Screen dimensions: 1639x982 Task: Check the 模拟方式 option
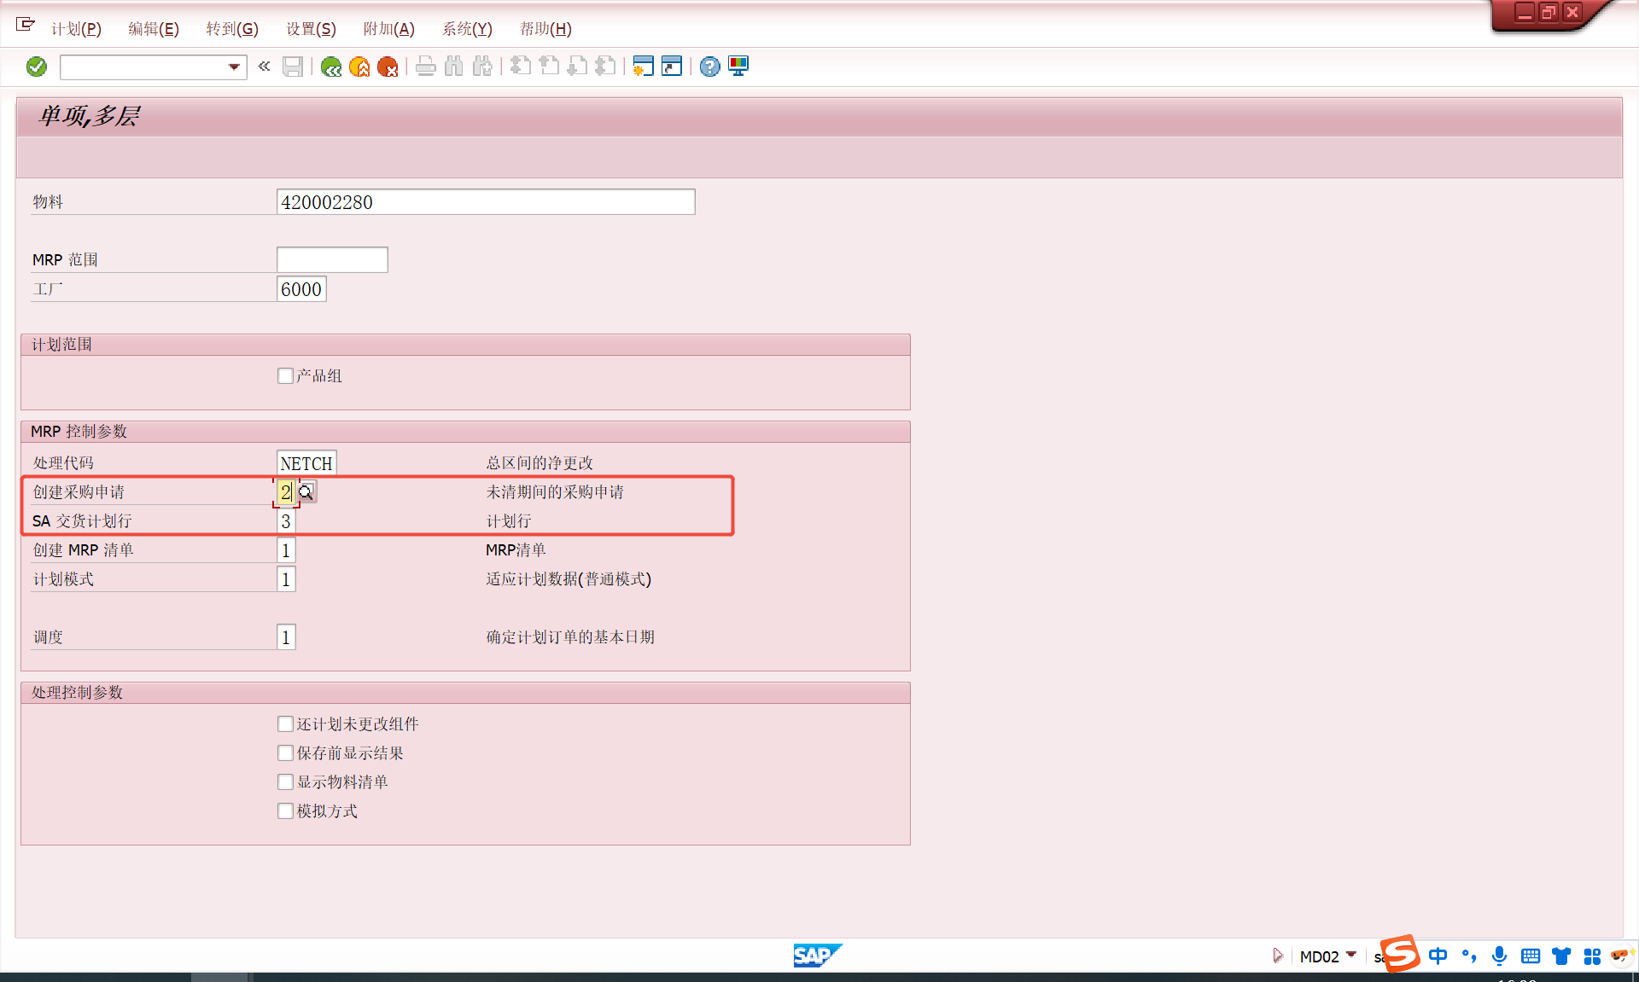(x=285, y=811)
